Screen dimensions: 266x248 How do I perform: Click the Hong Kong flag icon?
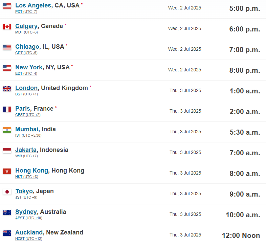pyautogui.click(x=7, y=171)
